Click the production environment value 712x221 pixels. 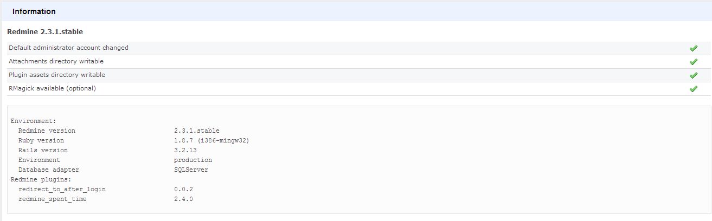tap(193, 160)
